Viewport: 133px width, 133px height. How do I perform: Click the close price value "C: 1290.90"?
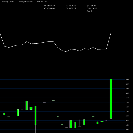tap(49, 9)
